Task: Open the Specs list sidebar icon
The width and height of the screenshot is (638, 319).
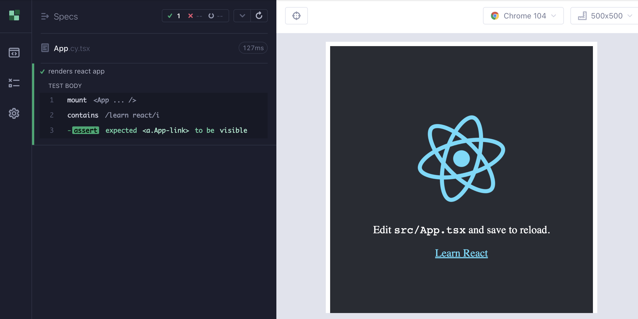Action: [x=14, y=53]
